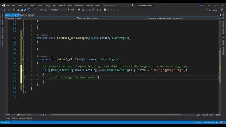Click the Save All toolbar icon
The height and width of the screenshot is (127, 226).
coord(25,10)
